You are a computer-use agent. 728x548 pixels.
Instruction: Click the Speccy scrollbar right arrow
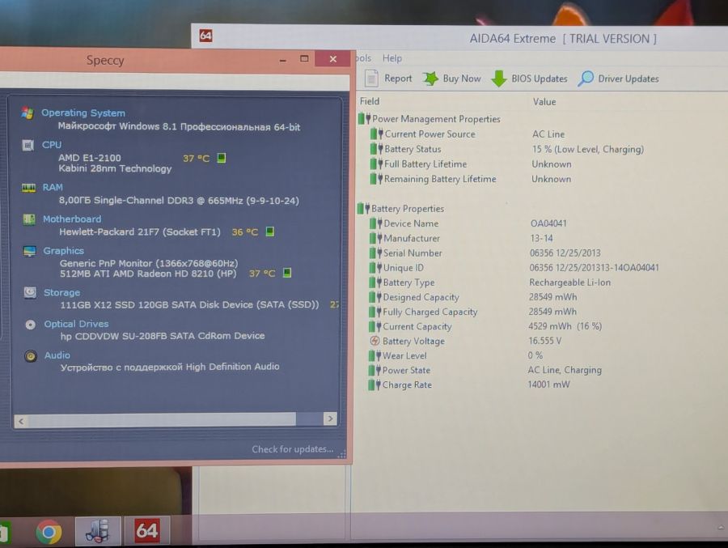pyautogui.click(x=330, y=418)
